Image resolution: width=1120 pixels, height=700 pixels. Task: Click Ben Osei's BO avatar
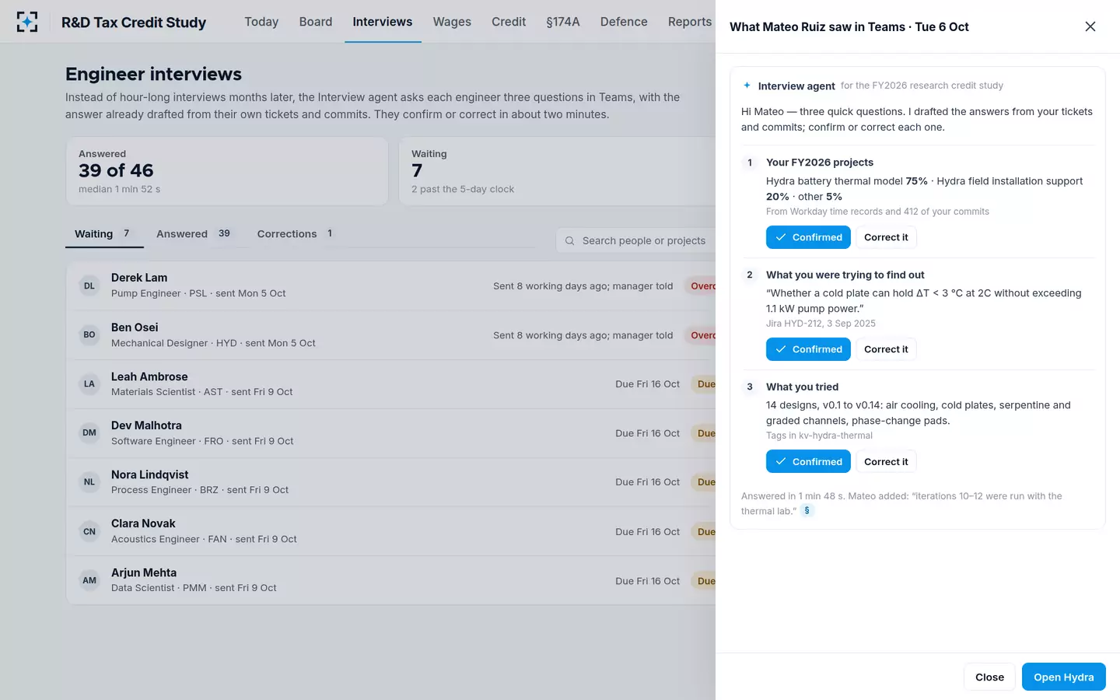89,335
